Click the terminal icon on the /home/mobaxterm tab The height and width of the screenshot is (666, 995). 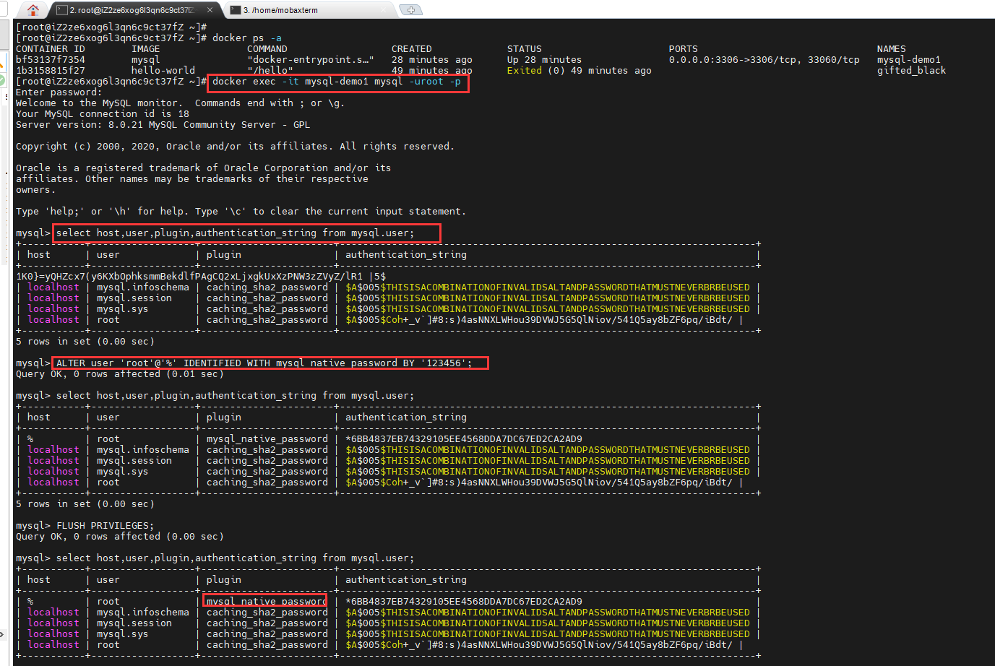click(236, 10)
